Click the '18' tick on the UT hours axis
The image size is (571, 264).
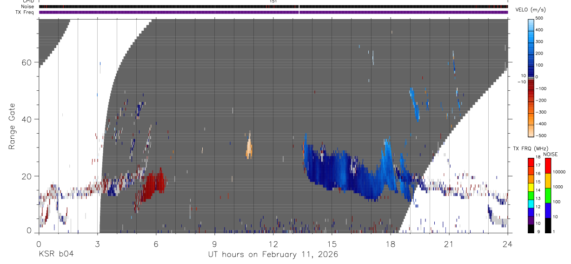(391, 244)
